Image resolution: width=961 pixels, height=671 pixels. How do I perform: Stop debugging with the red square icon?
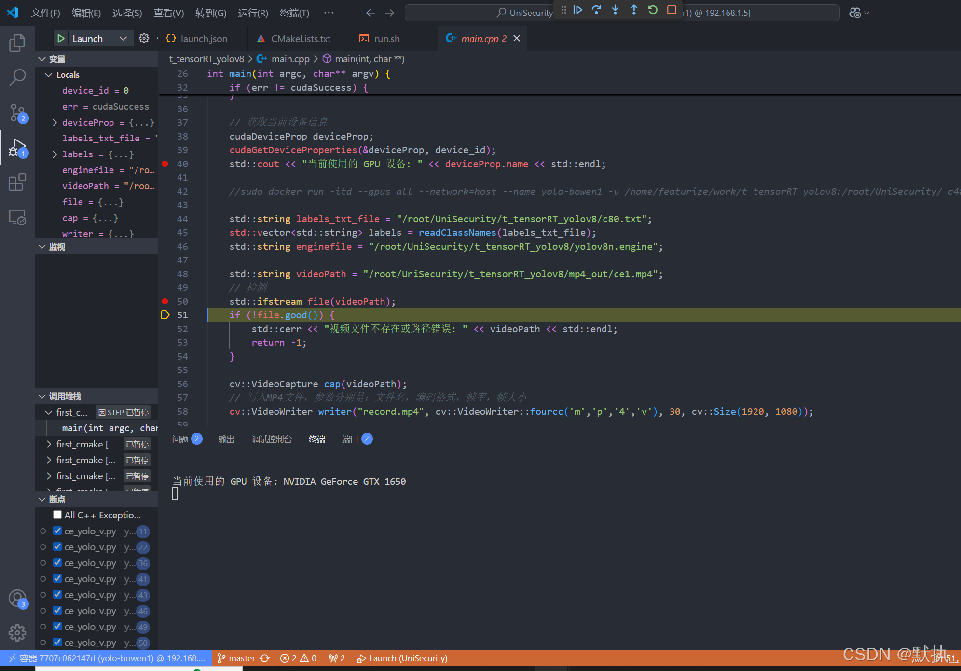672,10
